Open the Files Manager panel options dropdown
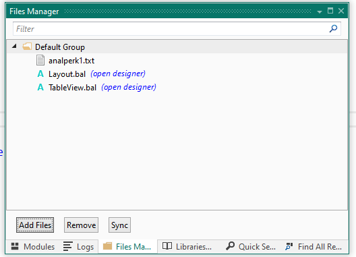356x257 pixels. click(320, 11)
